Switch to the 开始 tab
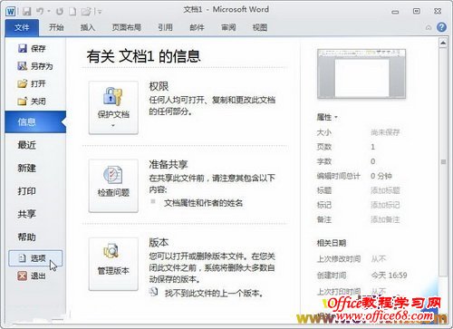453x329 pixels. [x=56, y=27]
